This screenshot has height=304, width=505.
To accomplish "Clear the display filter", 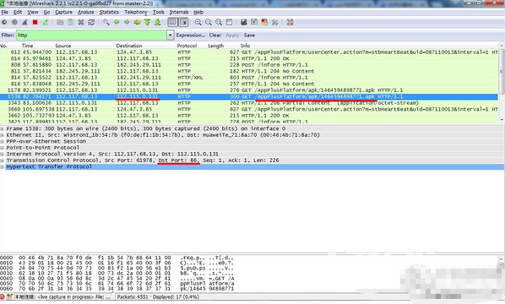I will pyautogui.click(x=214, y=35).
